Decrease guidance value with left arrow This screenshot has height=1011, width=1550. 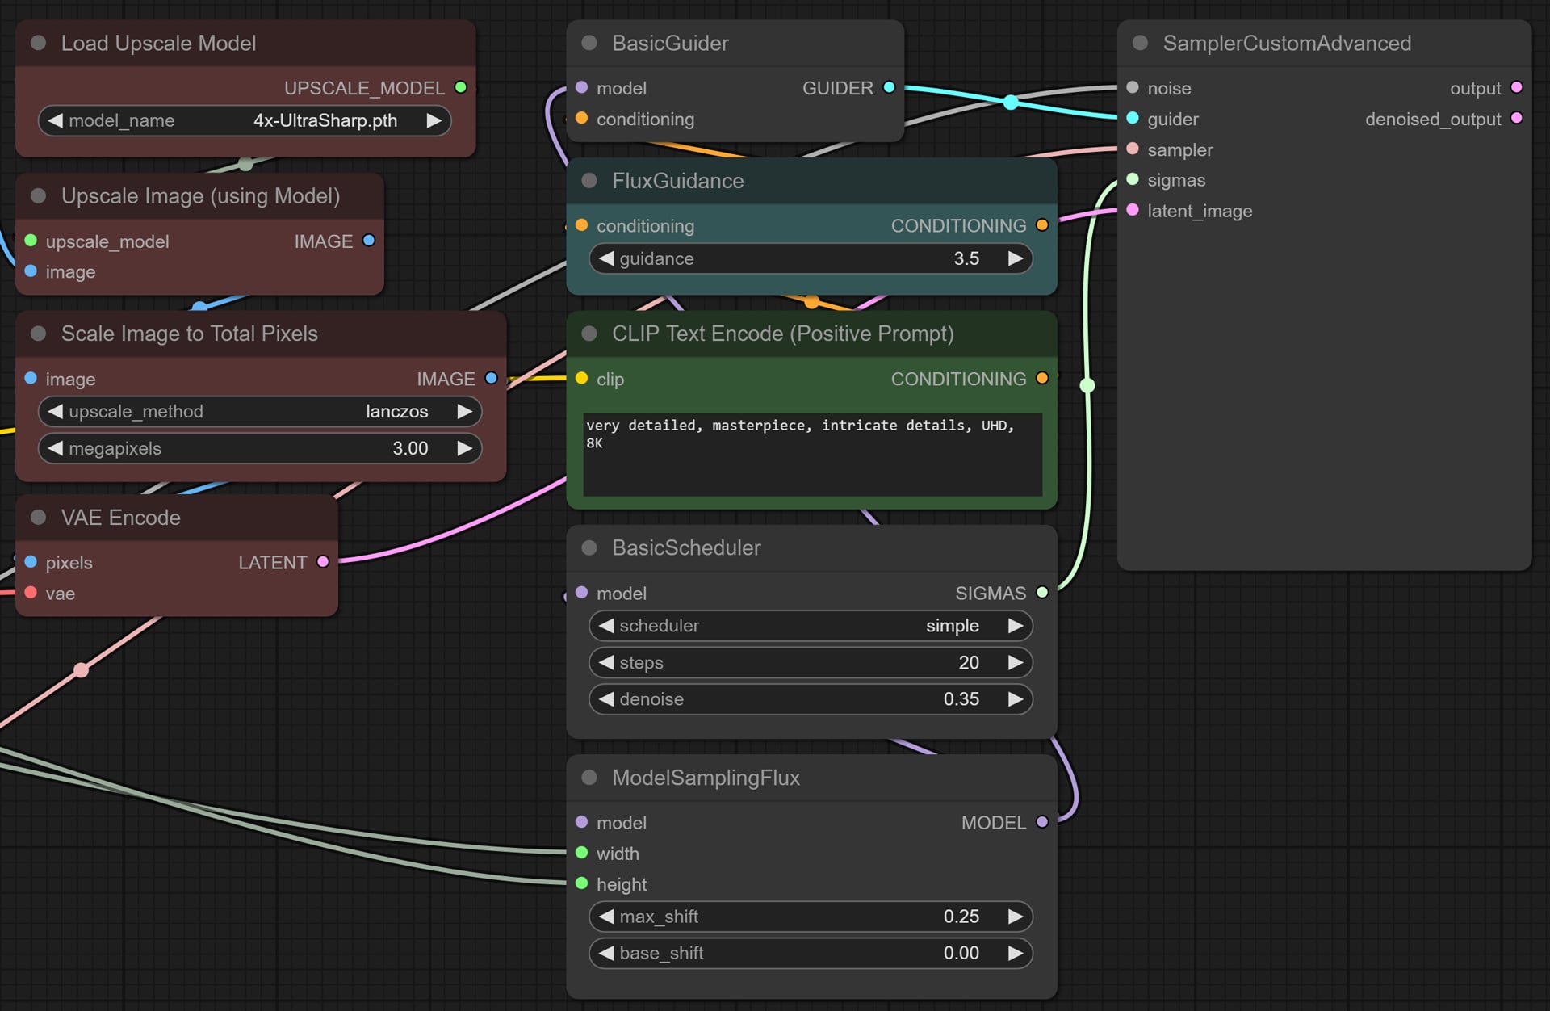(x=606, y=258)
